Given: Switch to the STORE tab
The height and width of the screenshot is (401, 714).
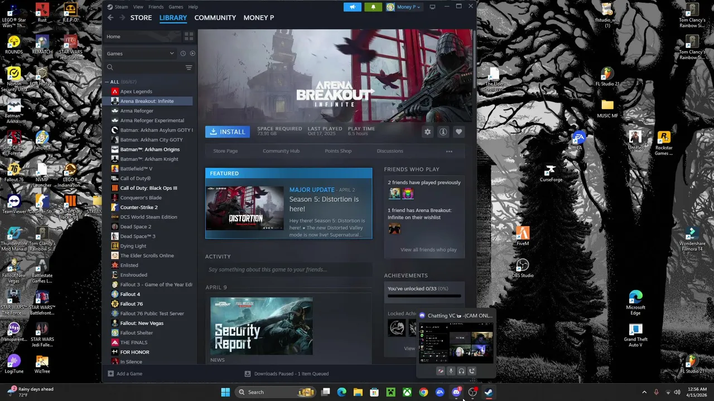Looking at the screenshot, I should [x=141, y=18].
